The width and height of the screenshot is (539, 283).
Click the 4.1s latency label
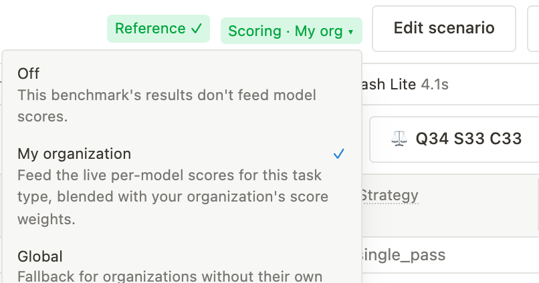tap(435, 84)
